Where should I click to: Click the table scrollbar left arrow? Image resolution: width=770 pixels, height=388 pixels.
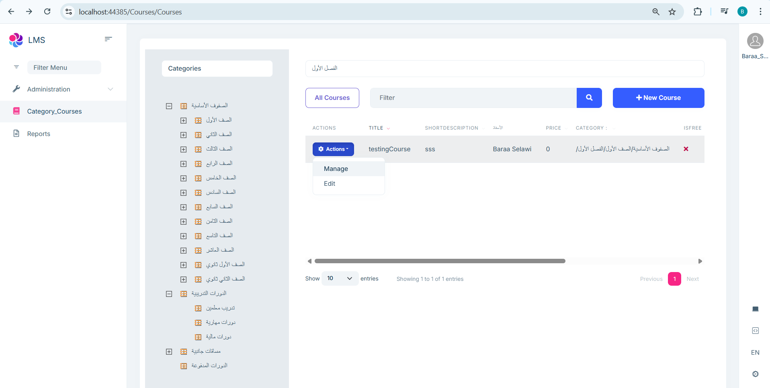click(x=309, y=261)
